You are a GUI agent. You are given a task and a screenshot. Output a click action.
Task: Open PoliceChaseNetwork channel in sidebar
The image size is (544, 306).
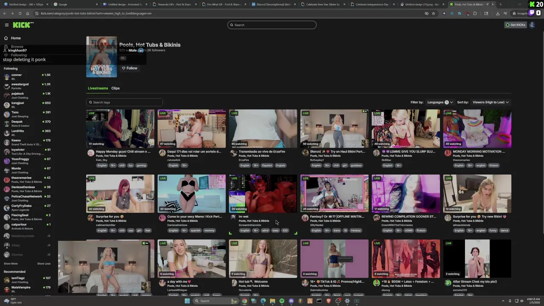[x=27, y=198]
